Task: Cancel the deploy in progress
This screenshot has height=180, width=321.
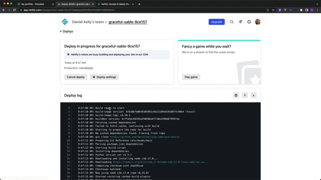Action: [76, 77]
